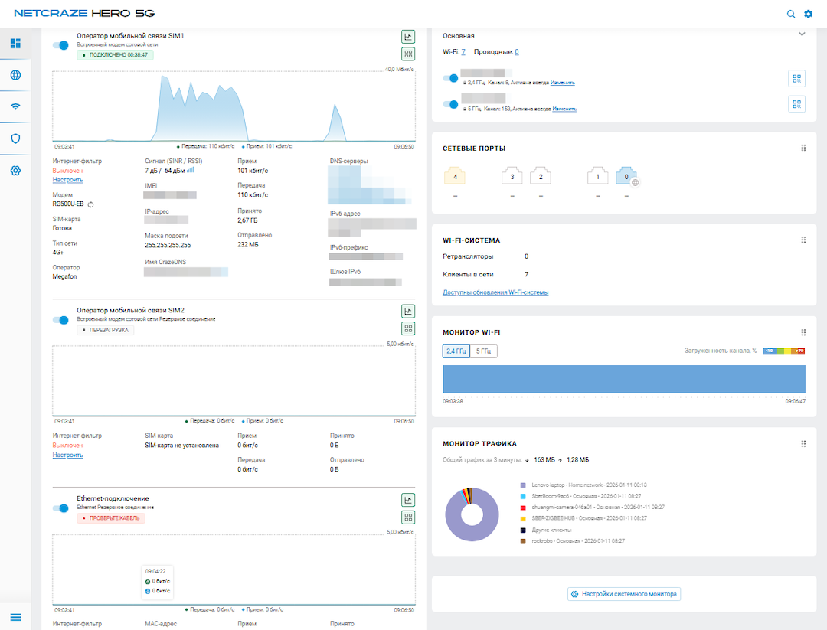Collapse the Основная segment chevron
Screen dimensions: 827x630
802,34
